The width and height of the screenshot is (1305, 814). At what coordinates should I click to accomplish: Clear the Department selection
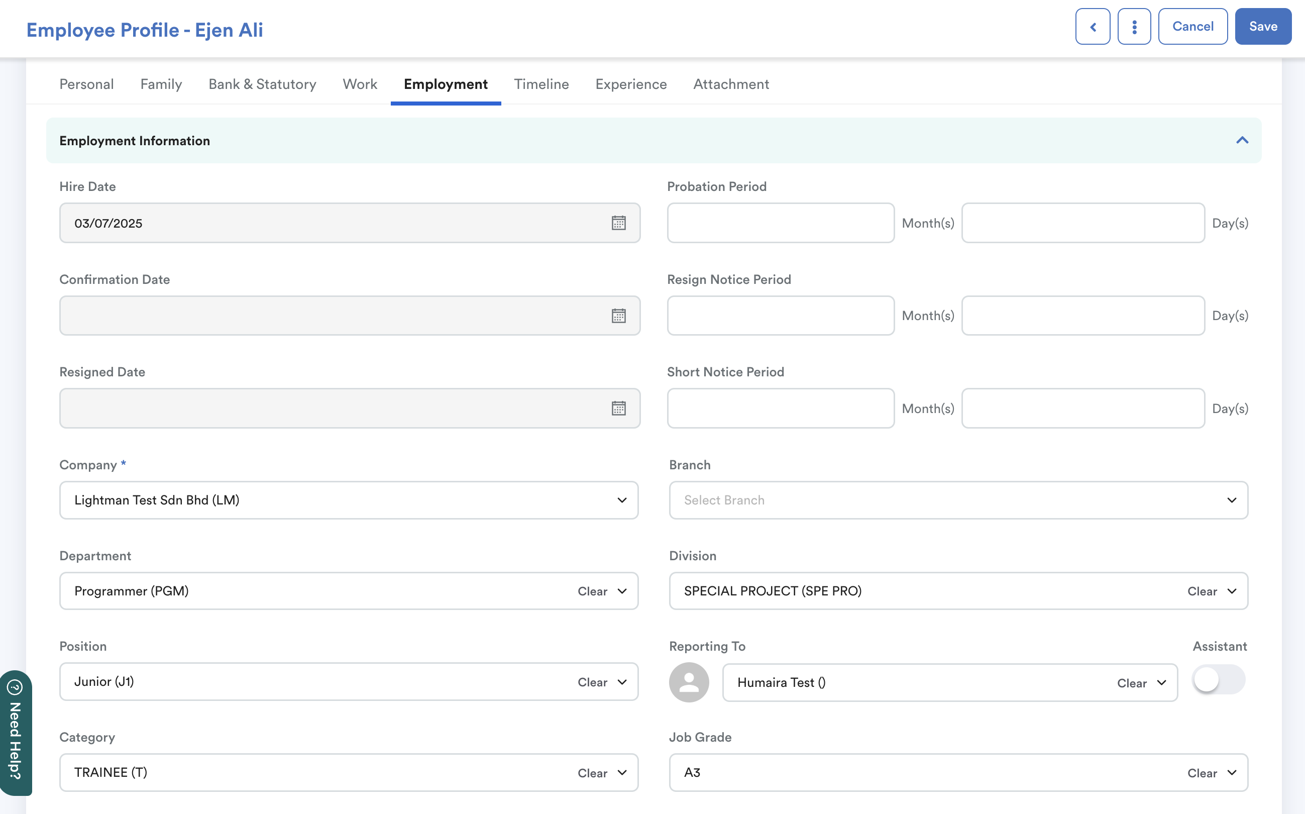pos(592,591)
